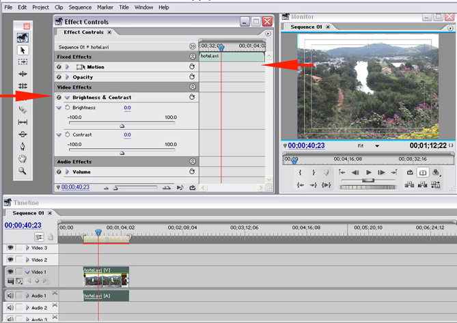The height and width of the screenshot is (323, 457).
Task: Open the Fit zoom dropdown
Action: pos(376,145)
